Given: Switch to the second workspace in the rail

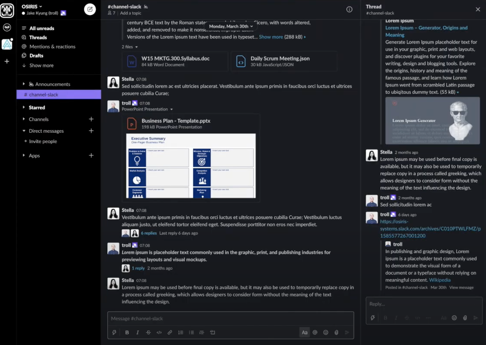Looking at the screenshot, I should 7,28.
